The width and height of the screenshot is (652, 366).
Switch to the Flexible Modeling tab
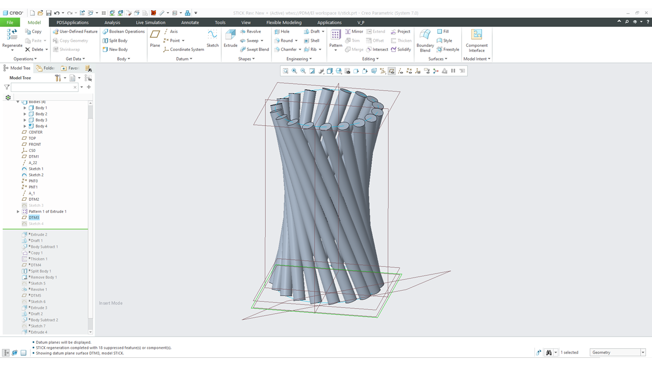[284, 22]
